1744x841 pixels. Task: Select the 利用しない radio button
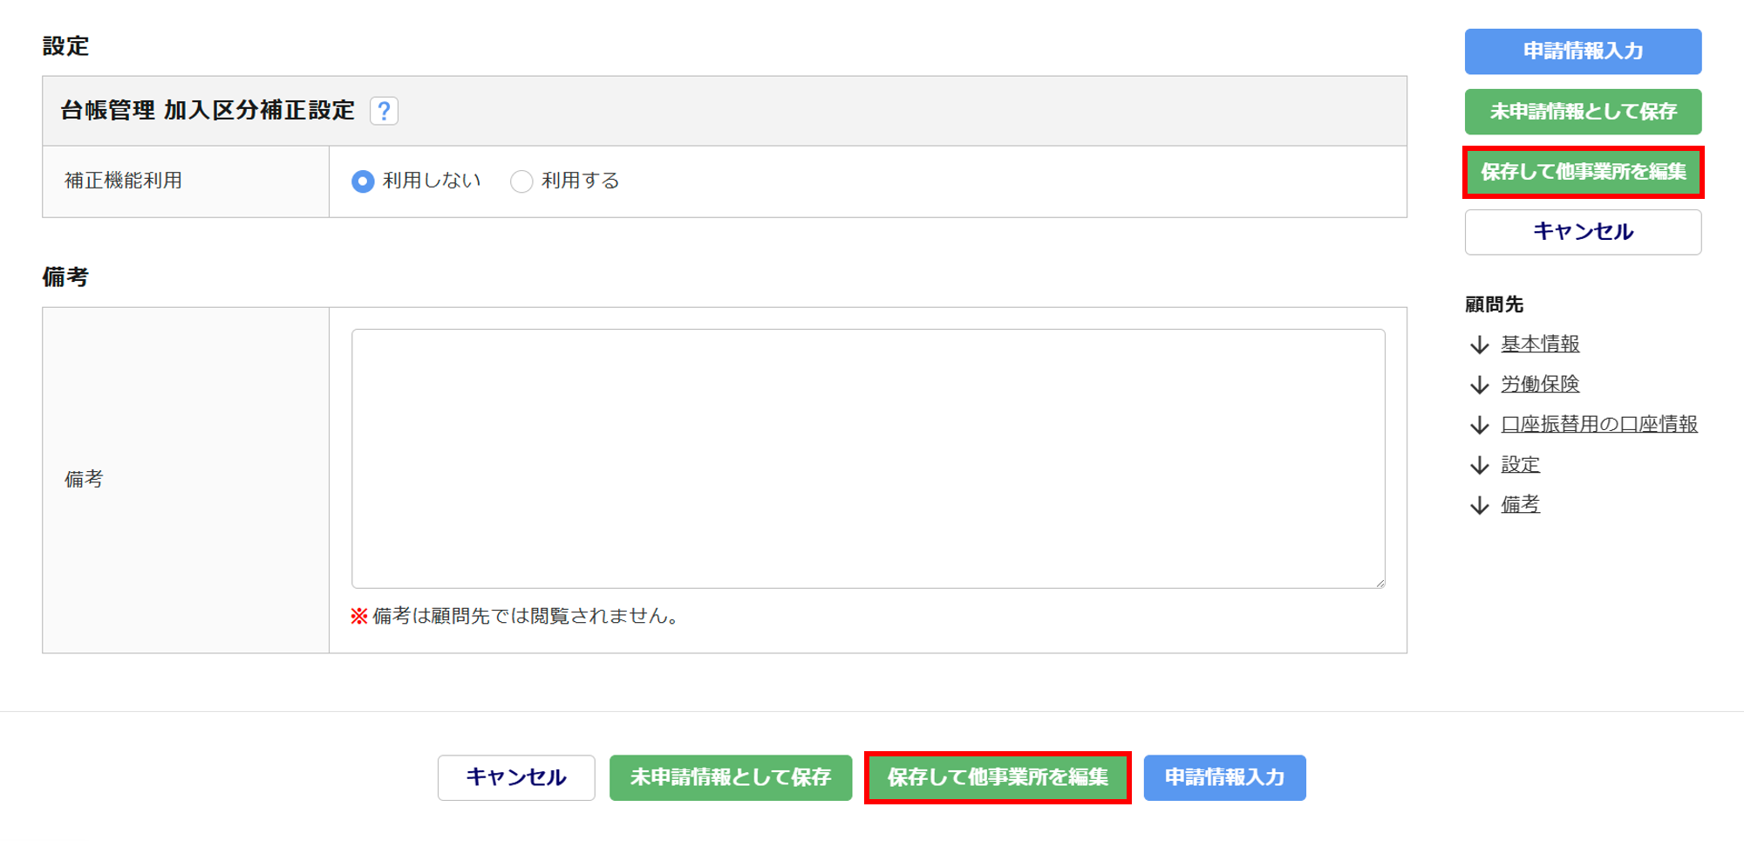(x=363, y=181)
